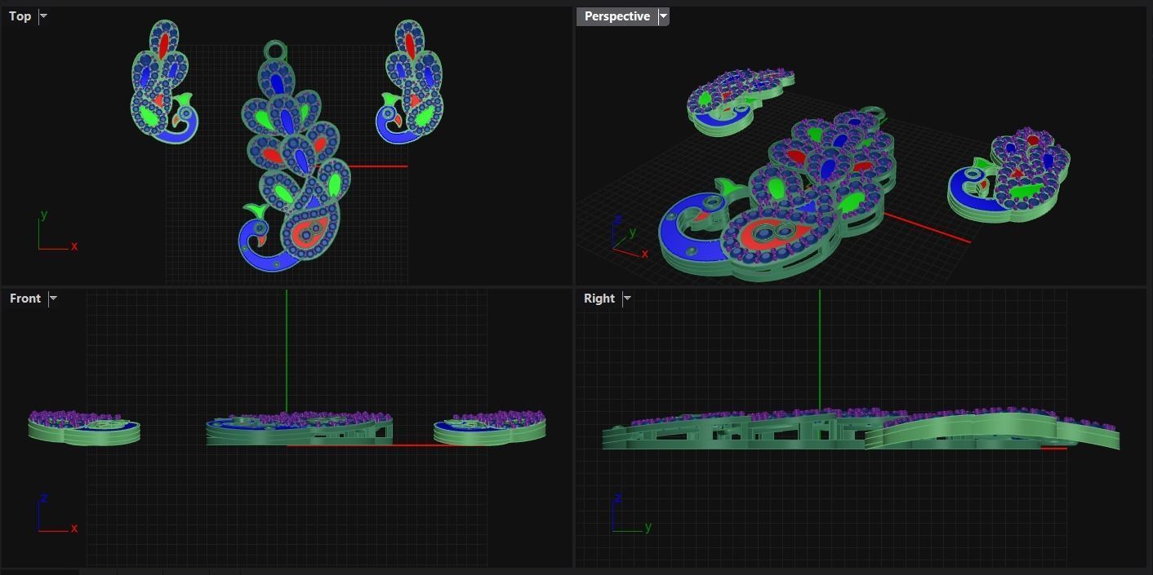The image size is (1153, 575).
Task: Open the Top viewport dropdown arrow
Action: point(43,16)
